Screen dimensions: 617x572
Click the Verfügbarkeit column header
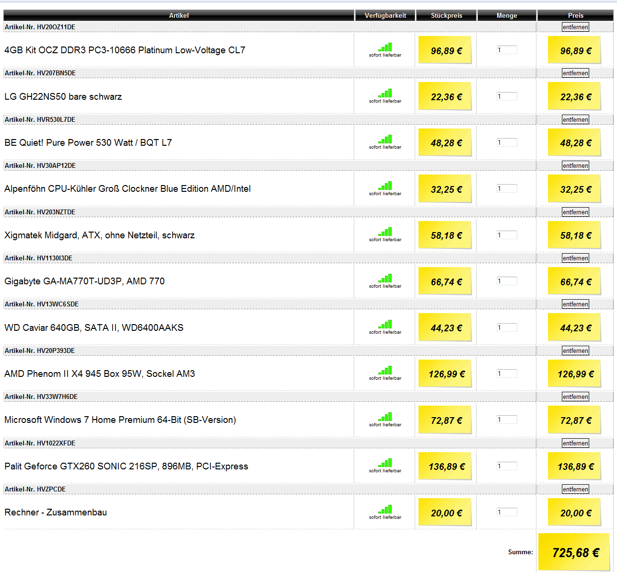pyautogui.click(x=385, y=15)
